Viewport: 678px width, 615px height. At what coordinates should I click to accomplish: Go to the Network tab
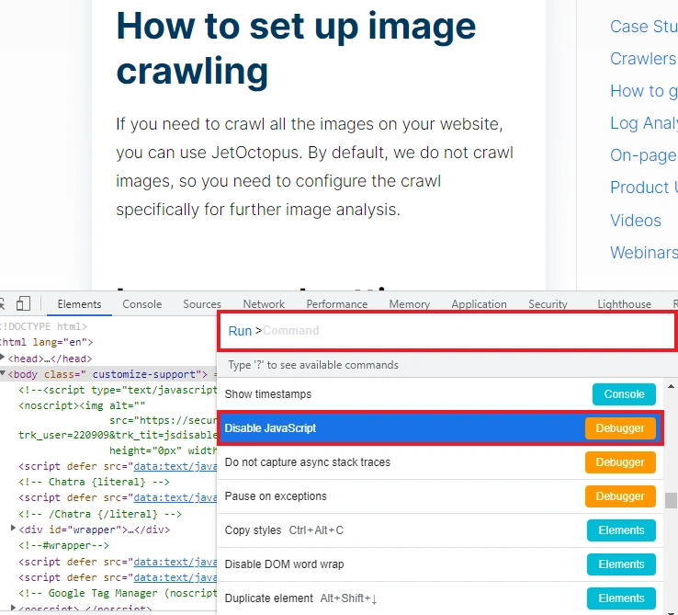click(x=264, y=304)
